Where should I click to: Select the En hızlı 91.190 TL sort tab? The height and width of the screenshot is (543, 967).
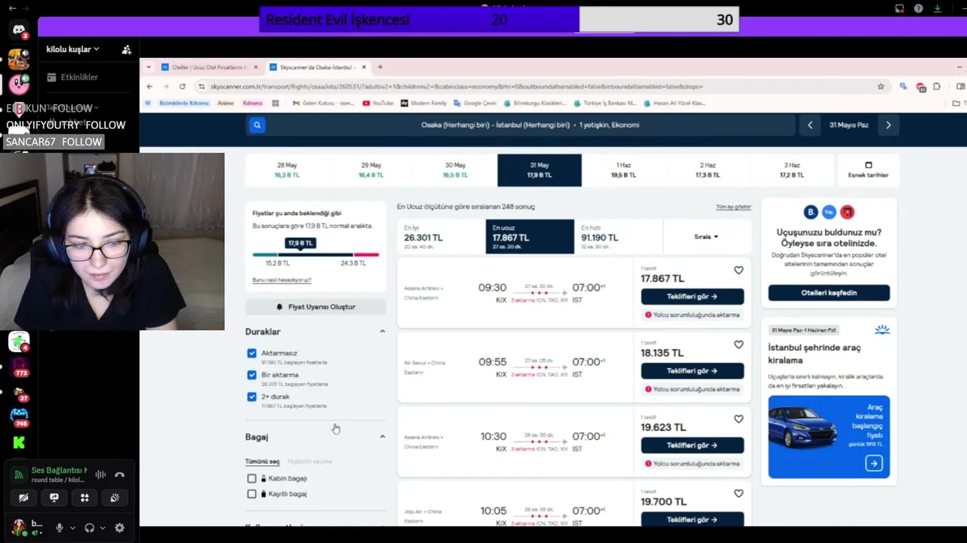coord(618,237)
